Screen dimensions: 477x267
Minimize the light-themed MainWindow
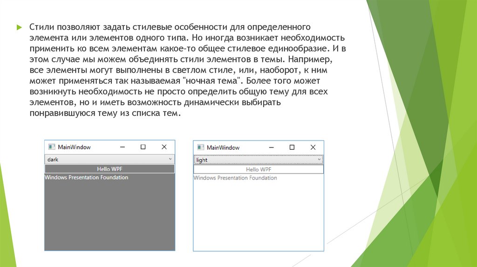coord(272,147)
